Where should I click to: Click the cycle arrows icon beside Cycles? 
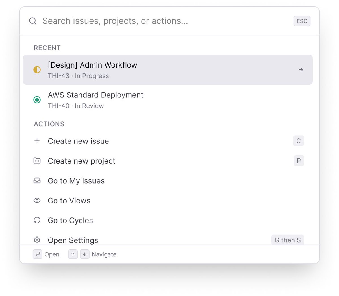(x=37, y=220)
